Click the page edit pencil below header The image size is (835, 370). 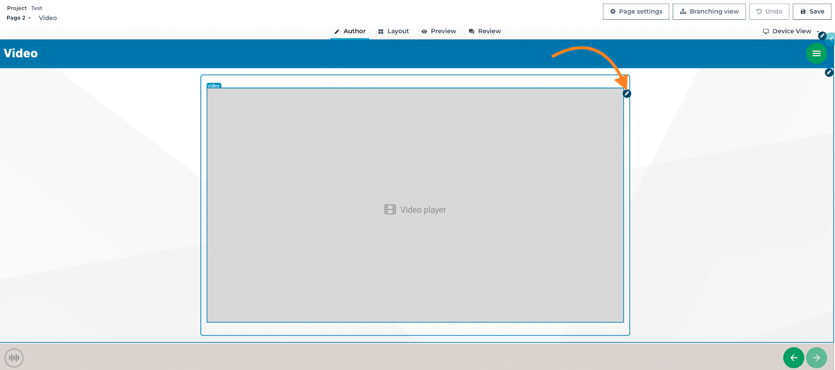829,72
